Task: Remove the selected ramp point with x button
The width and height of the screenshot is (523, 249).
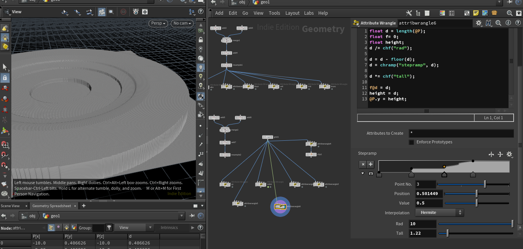Action: coord(363,164)
